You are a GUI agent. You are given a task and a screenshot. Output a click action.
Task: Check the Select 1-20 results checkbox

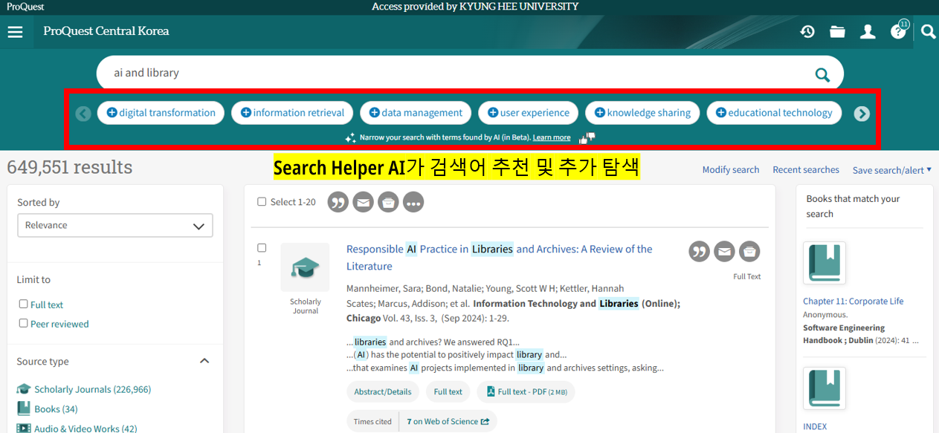click(262, 201)
